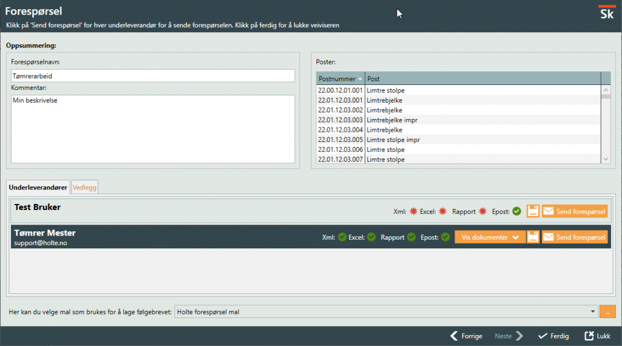
Task: Open the Vis dokumenter dropdown
Action: point(490,237)
